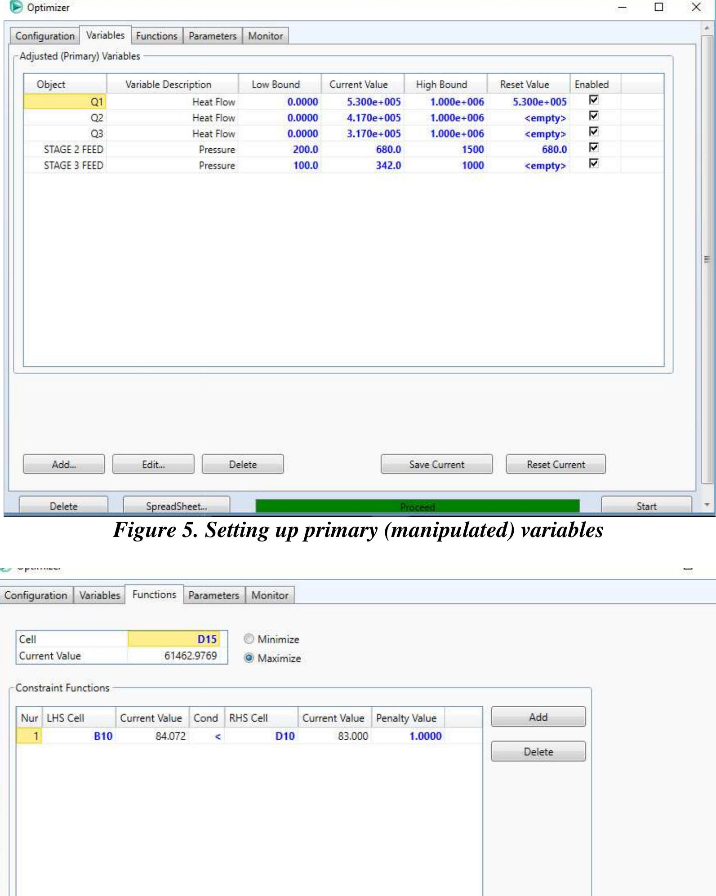Click the green Proceed status bar

click(418, 506)
